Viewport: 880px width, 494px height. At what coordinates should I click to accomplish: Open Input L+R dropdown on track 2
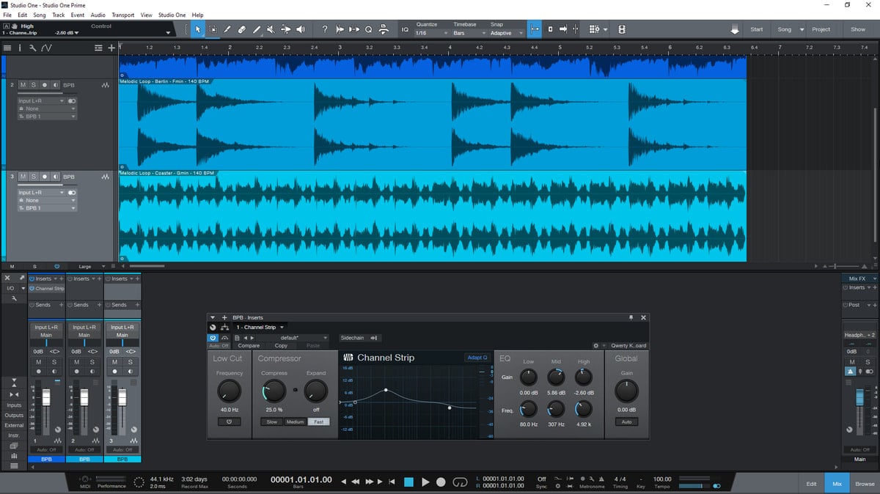tap(40, 100)
